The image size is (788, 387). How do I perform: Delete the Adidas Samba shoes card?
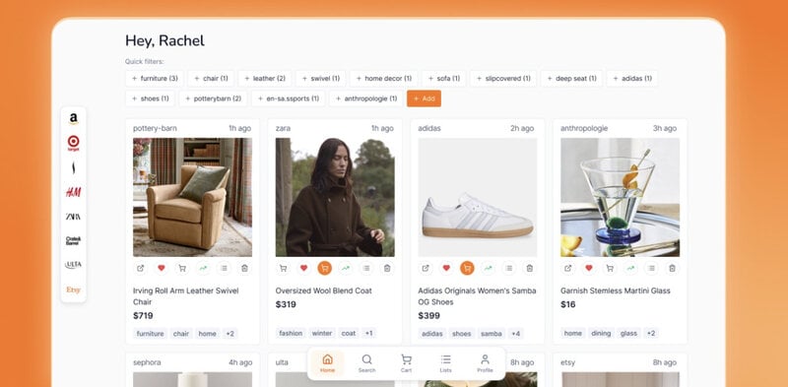coord(530,269)
